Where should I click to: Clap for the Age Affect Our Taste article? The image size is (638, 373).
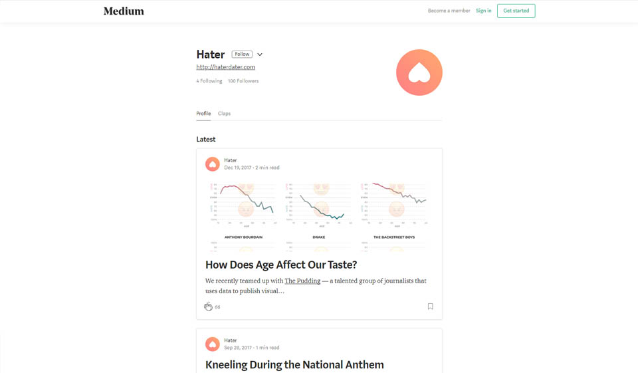pyautogui.click(x=208, y=307)
